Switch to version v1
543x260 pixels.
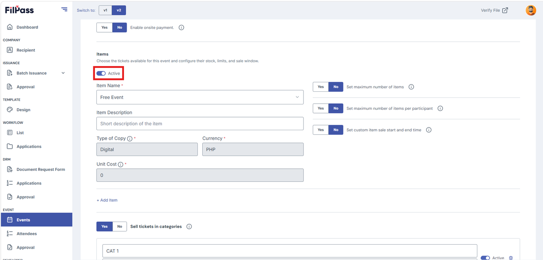pos(105,10)
